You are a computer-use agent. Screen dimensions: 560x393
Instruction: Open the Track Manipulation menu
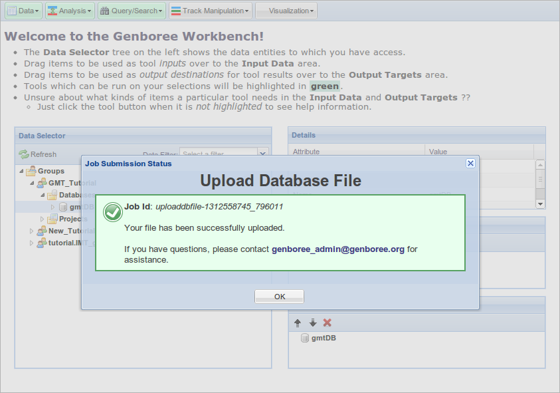tap(211, 11)
